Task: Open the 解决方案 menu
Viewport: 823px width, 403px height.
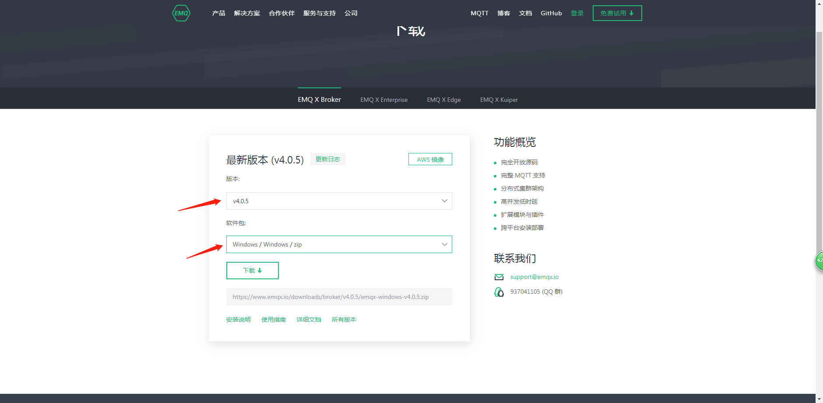Action: (x=247, y=13)
